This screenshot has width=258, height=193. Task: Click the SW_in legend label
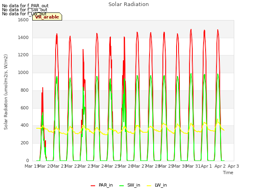tap(133, 185)
